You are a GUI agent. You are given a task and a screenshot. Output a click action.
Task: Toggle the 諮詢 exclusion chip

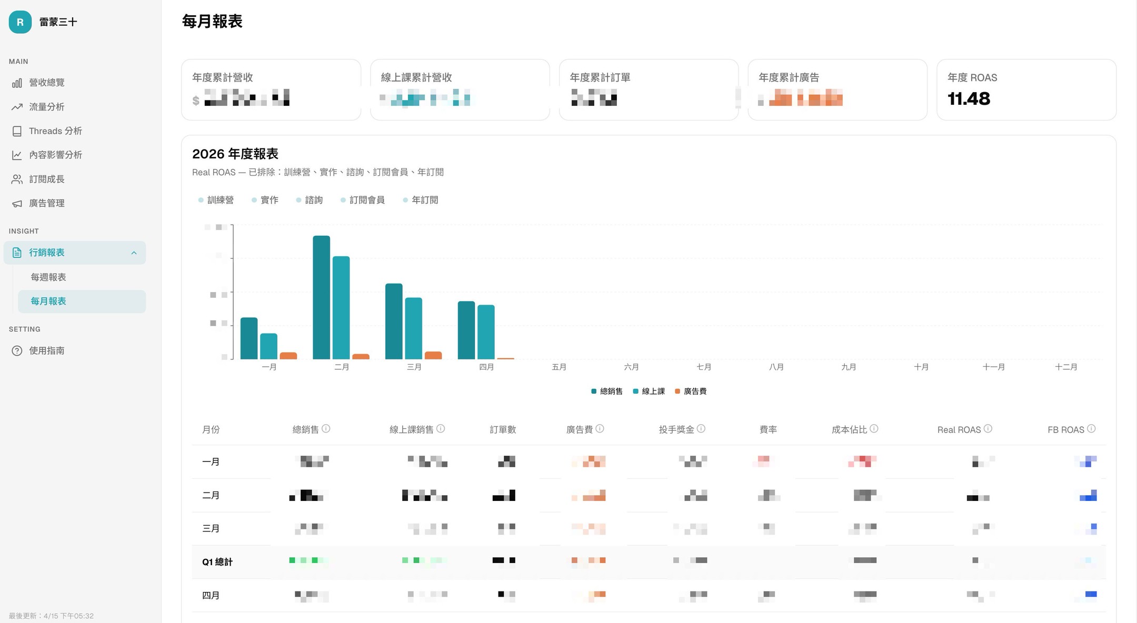pyautogui.click(x=310, y=200)
